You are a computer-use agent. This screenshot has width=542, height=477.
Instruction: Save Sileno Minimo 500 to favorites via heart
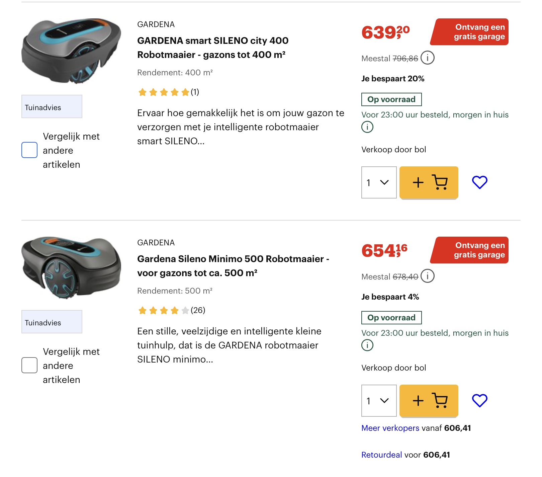coord(480,400)
